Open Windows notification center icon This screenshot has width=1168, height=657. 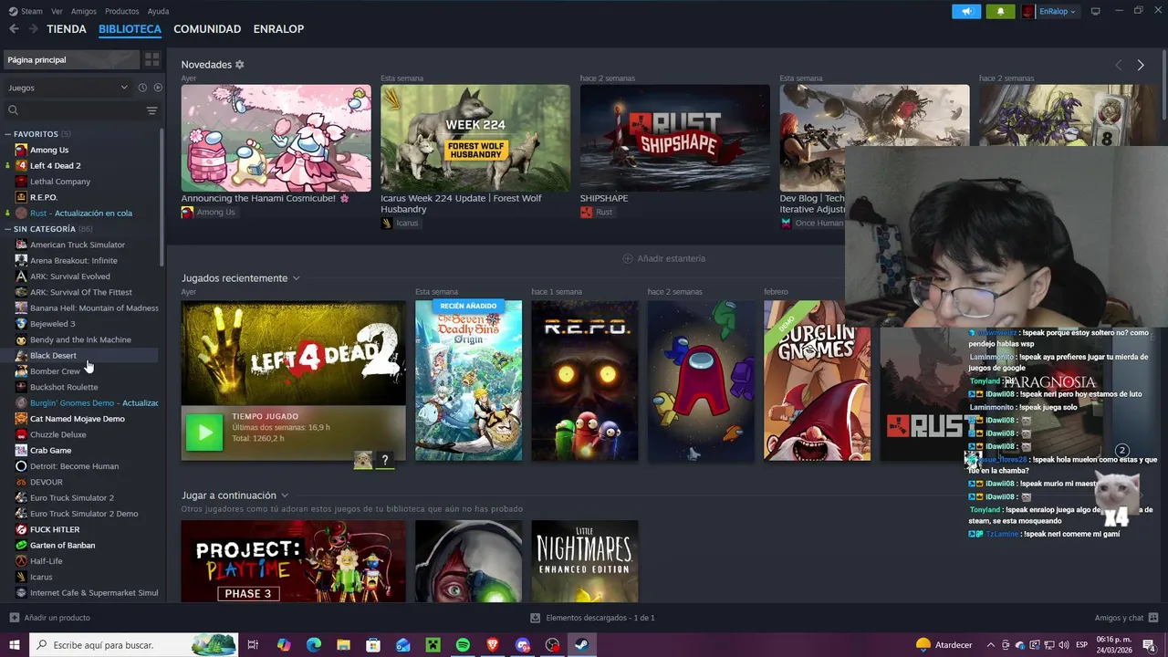coord(1149,645)
